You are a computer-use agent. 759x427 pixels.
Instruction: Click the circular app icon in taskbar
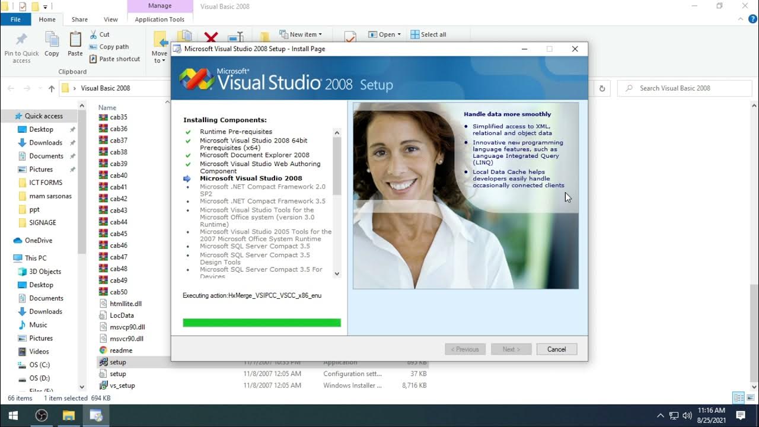pos(41,415)
